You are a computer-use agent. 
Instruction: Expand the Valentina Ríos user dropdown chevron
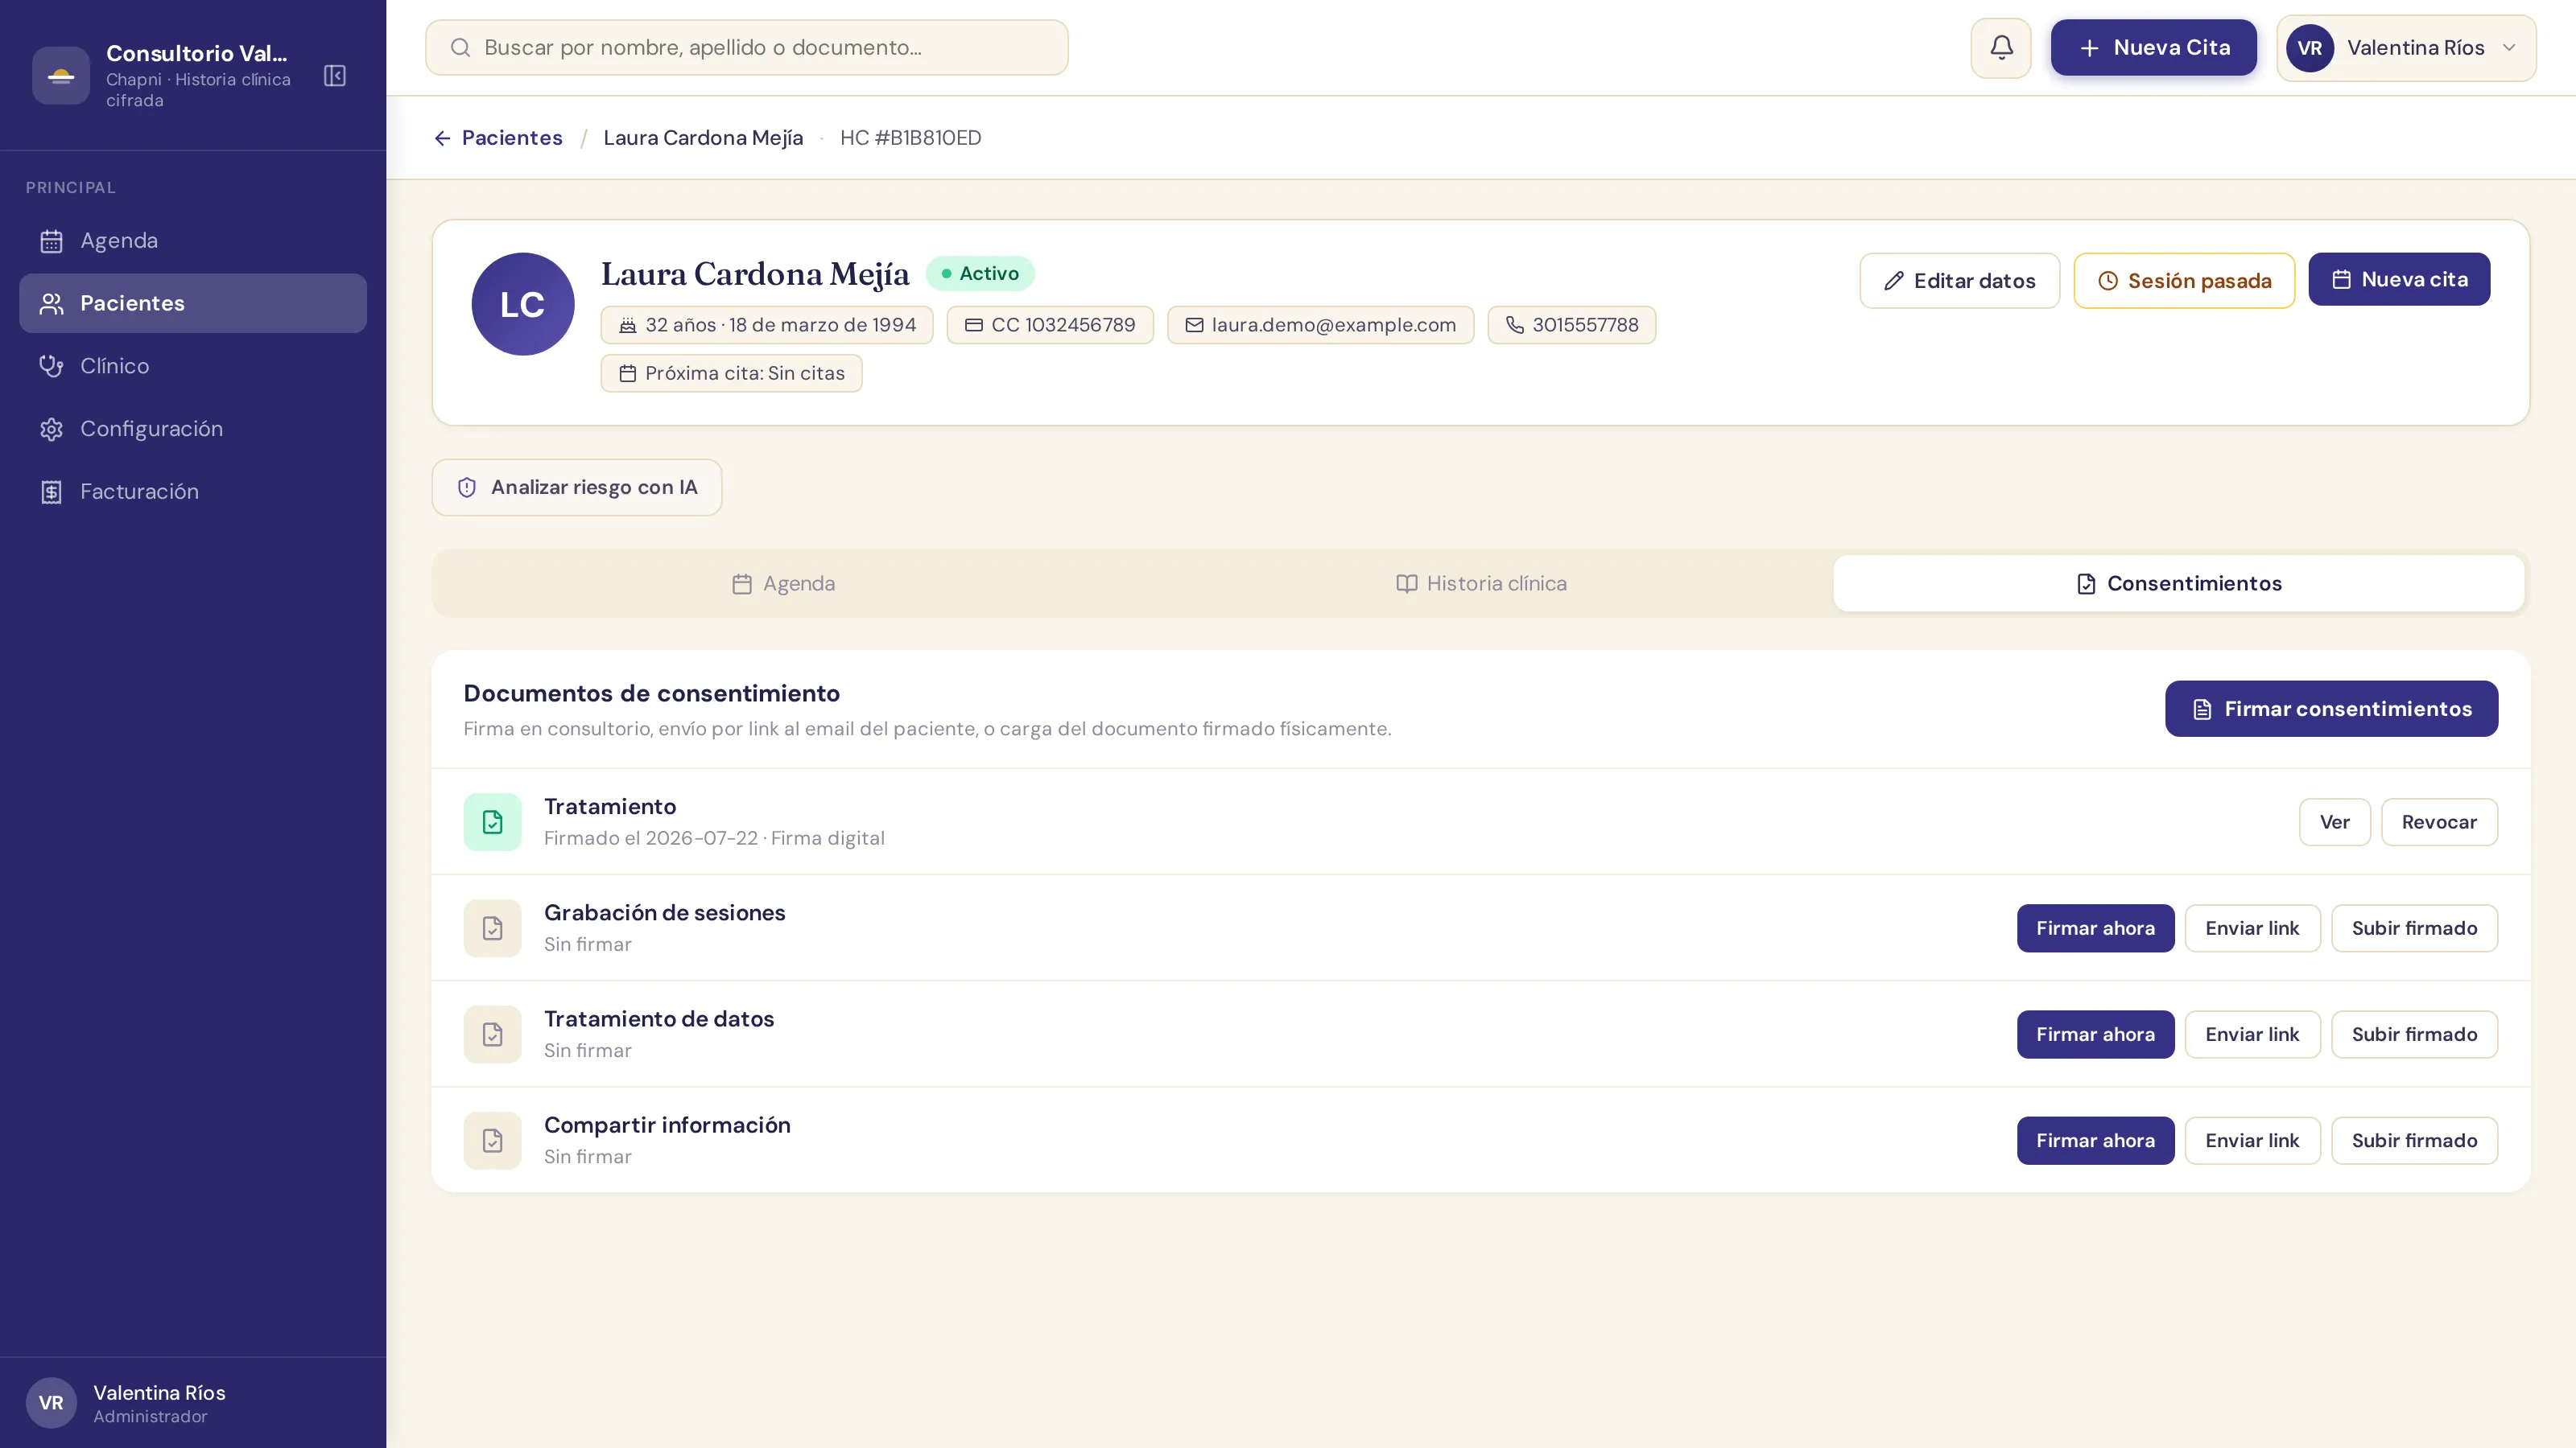2509,48
